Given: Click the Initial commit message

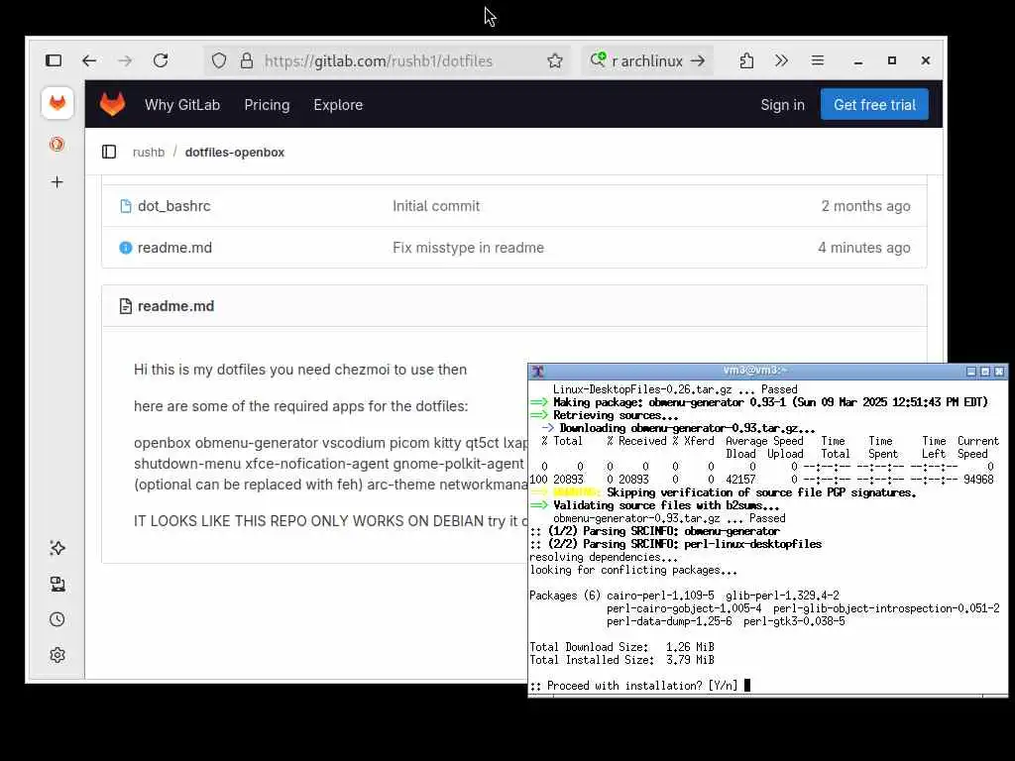Looking at the screenshot, I should click(x=436, y=206).
